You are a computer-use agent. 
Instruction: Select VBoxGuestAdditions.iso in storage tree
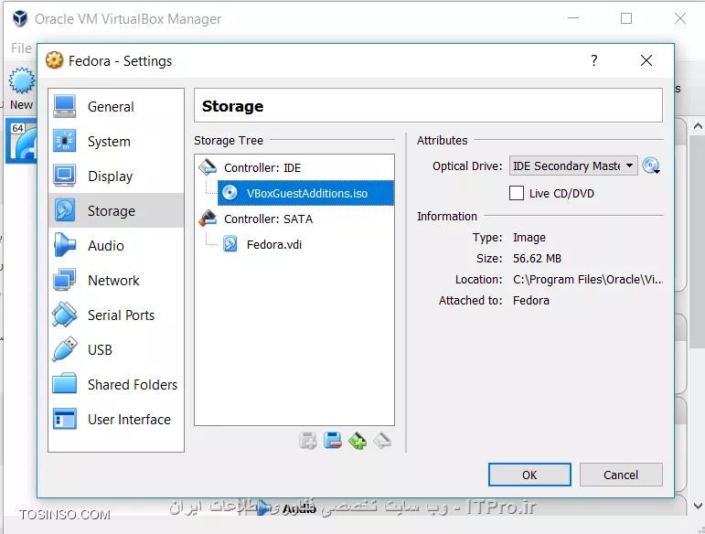coord(305,193)
